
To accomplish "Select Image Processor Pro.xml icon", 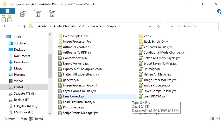I will (x=60, y=85).
